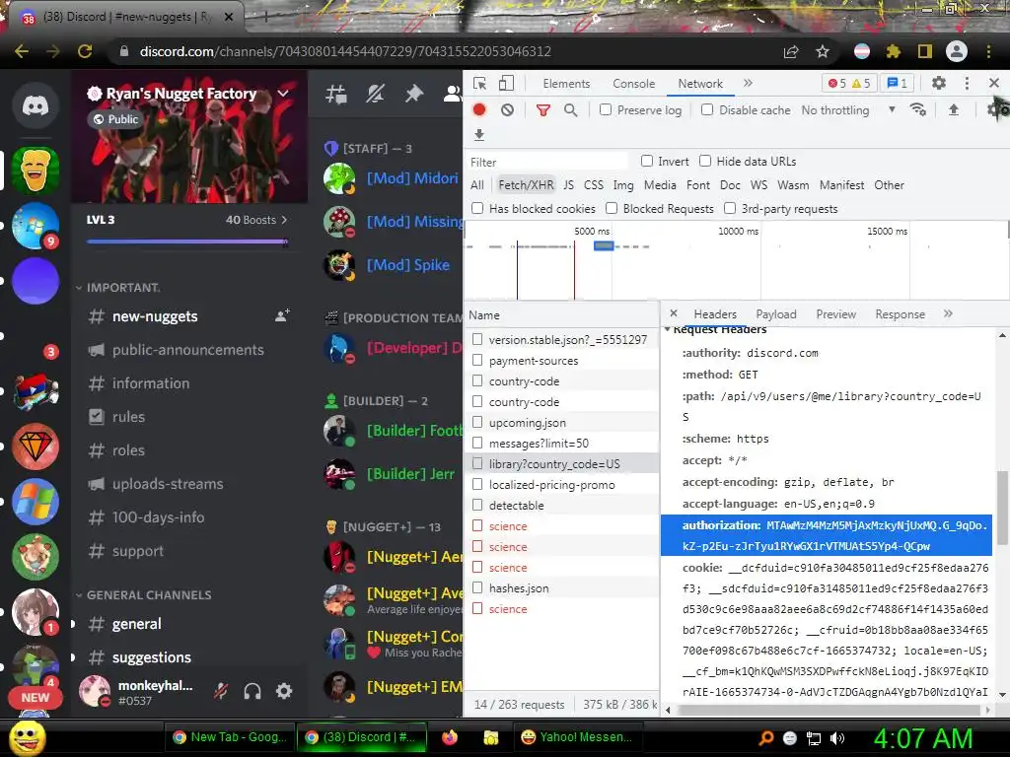Open the issues counter badge

pyautogui.click(x=897, y=83)
